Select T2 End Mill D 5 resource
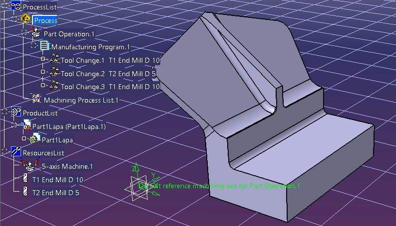396x226 pixels. pyautogui.click(x=55, y=192)
